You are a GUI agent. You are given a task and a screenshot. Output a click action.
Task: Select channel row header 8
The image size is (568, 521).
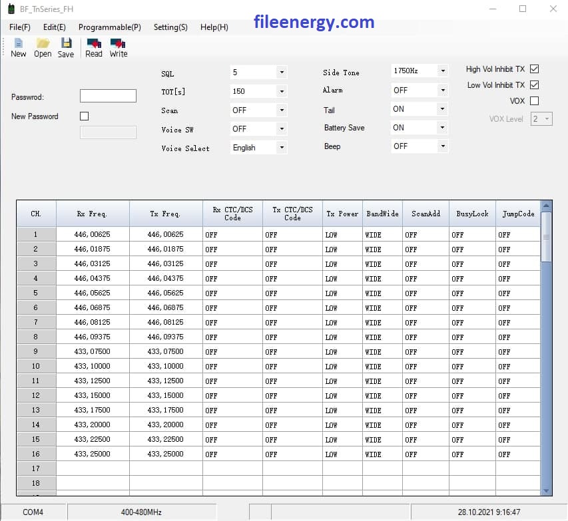point(36,337)
